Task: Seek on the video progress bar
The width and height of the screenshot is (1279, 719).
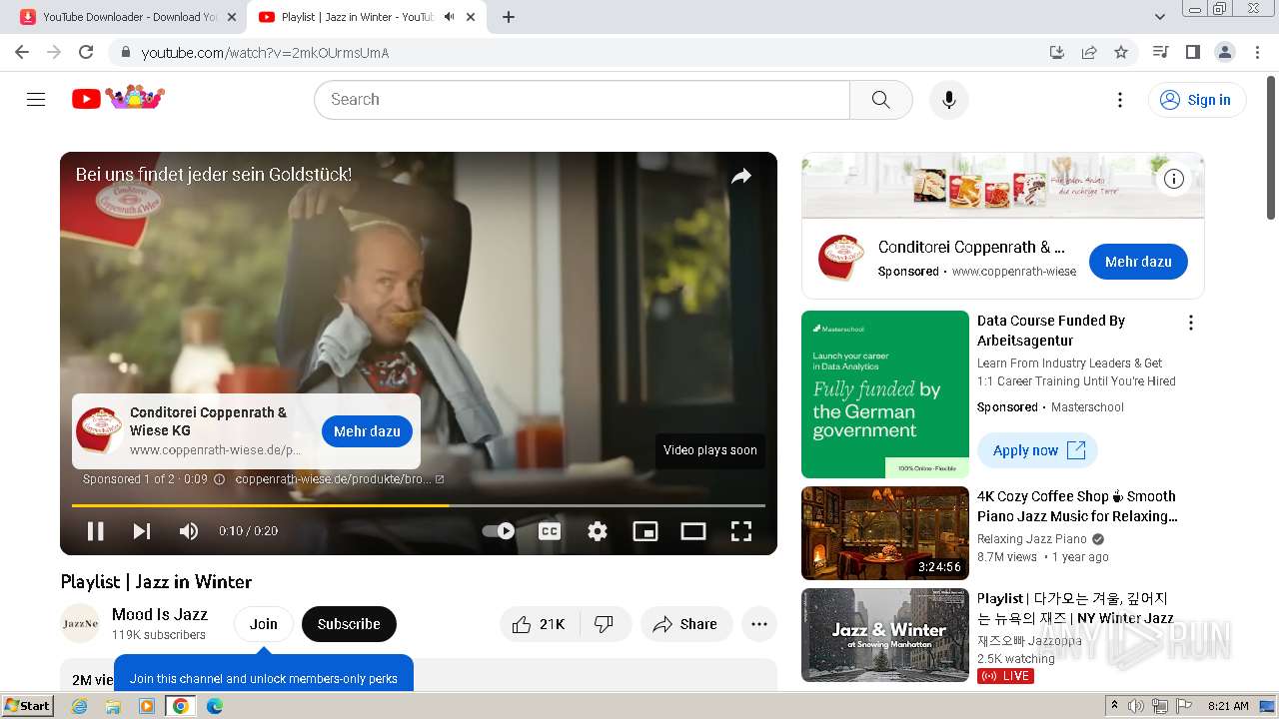Action: tap(419, 505)
